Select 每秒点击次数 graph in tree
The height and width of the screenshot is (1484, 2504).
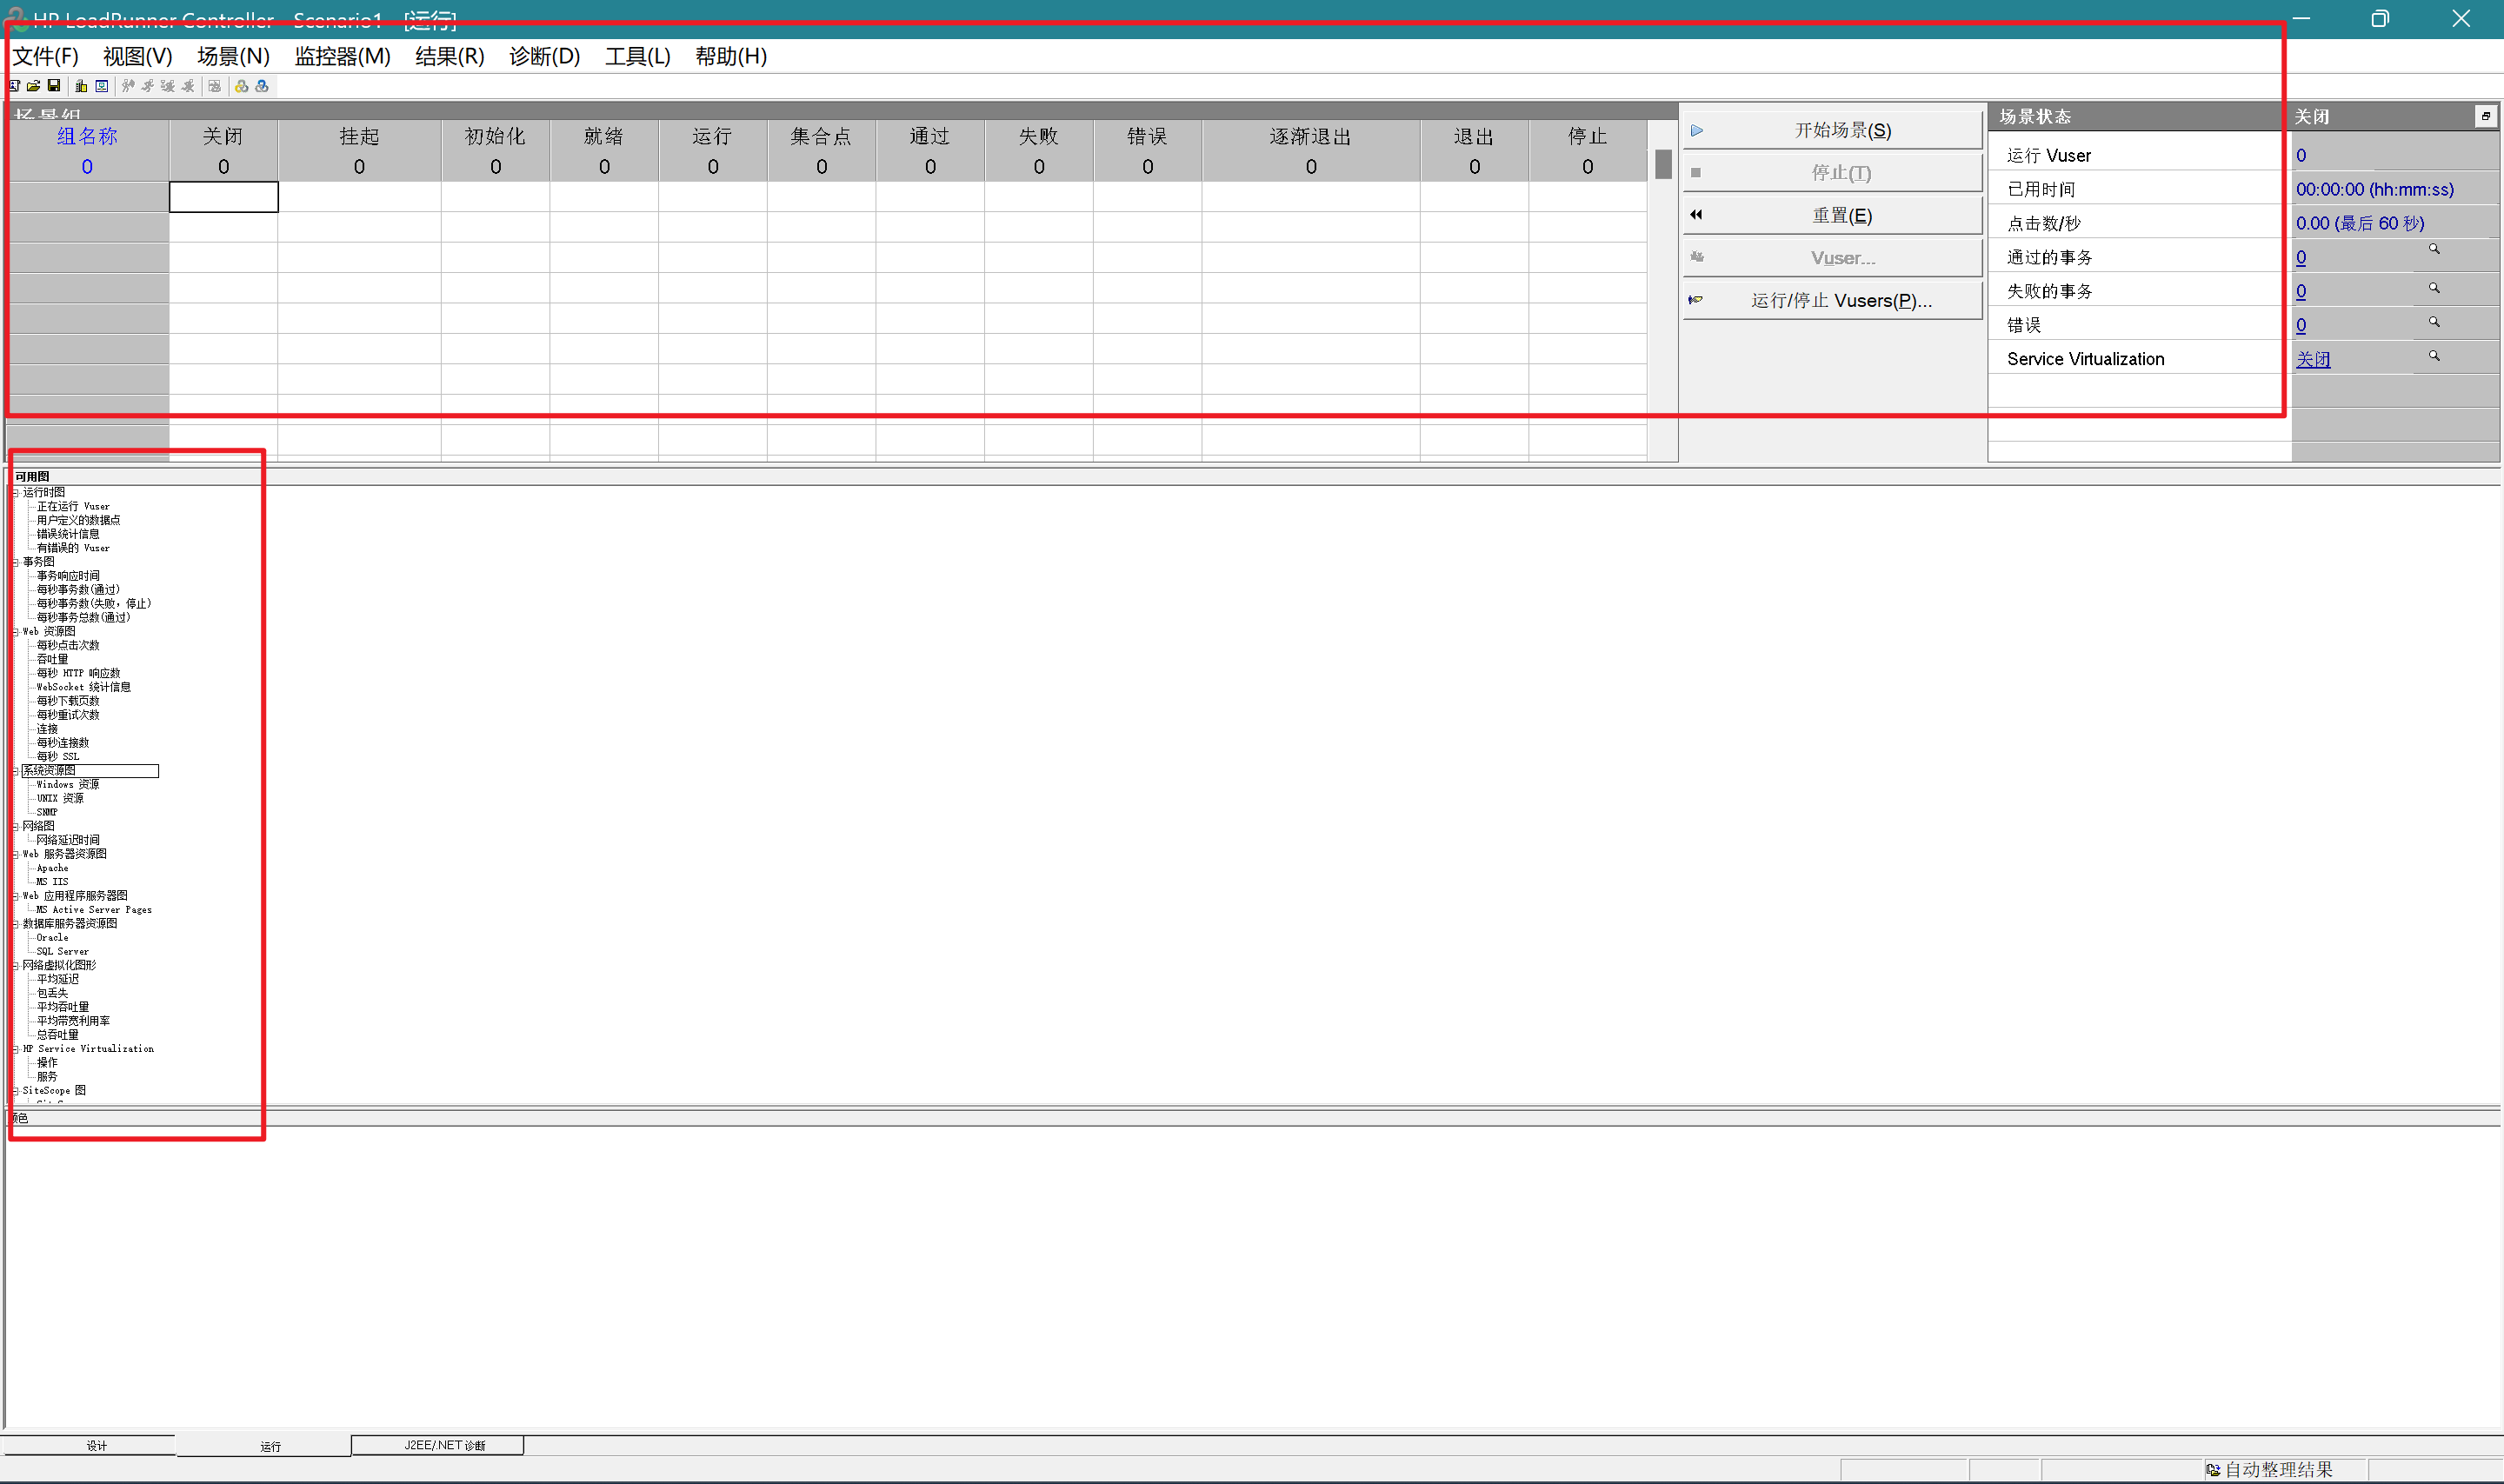[68, 646]
